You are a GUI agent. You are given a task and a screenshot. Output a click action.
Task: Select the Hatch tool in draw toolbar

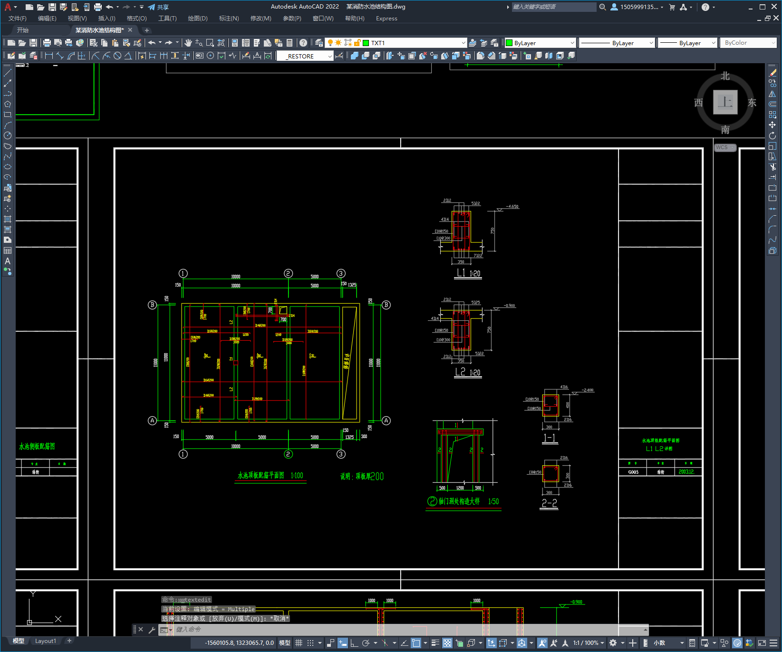pyautogui.click(x=8, y=219)
